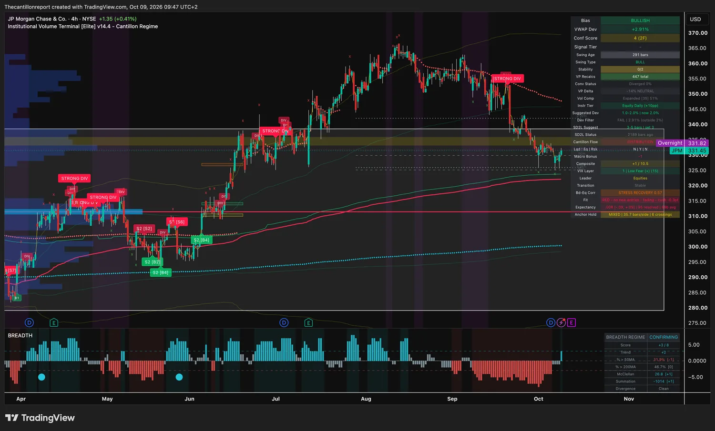Click the [S7] label at chart's left edge
Image resolution: width=715 pixels, height=431 pixels.
[x=11, y=270]
